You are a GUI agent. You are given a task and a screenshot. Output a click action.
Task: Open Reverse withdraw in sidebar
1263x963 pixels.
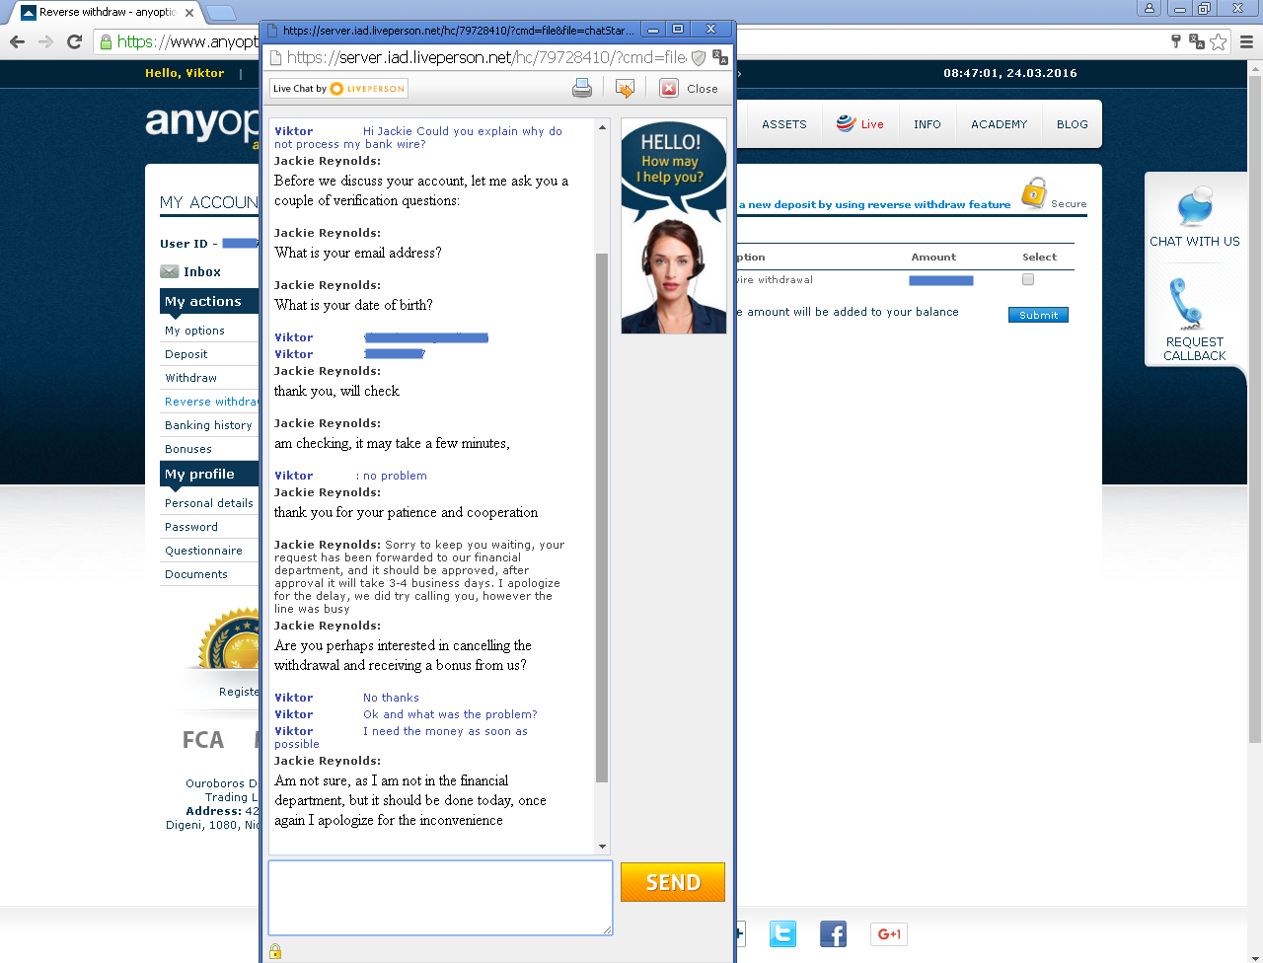pyautogui.click(x=211, y=402)
